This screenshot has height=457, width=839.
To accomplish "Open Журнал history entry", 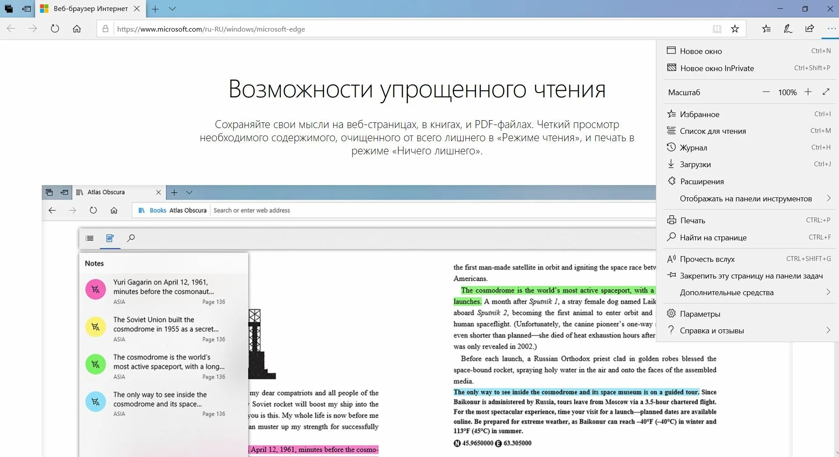I will coord(748,147).
